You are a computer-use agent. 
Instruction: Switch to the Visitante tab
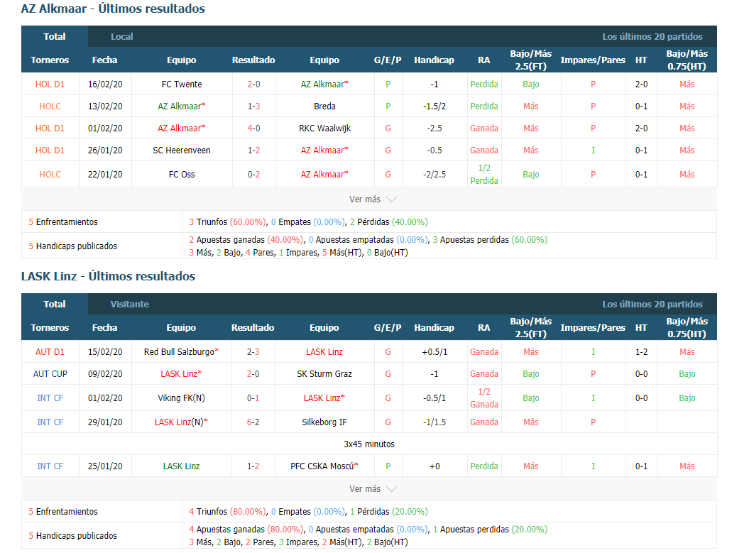130,304
